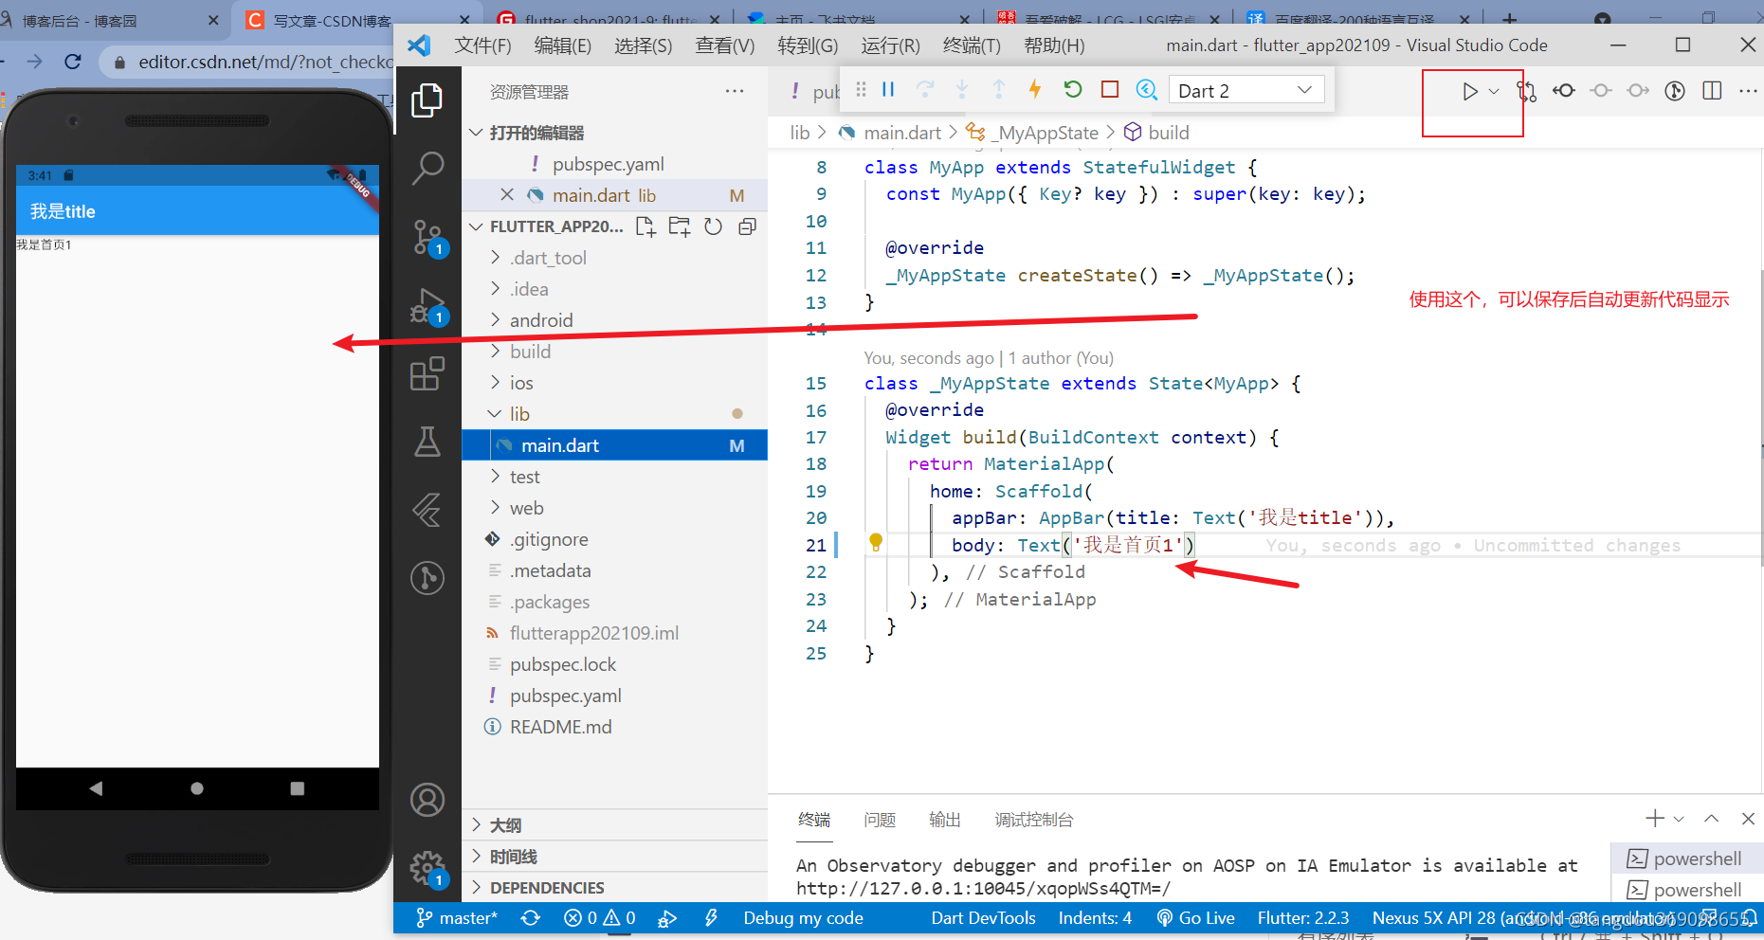This screenshot has height=940, width=1764.
Task: Select the Testing beaker icon
Action: pyautogui.click(x=427, y=442)
